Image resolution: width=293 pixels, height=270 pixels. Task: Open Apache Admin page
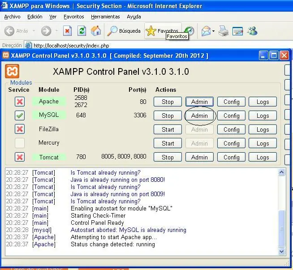[199, 102]
